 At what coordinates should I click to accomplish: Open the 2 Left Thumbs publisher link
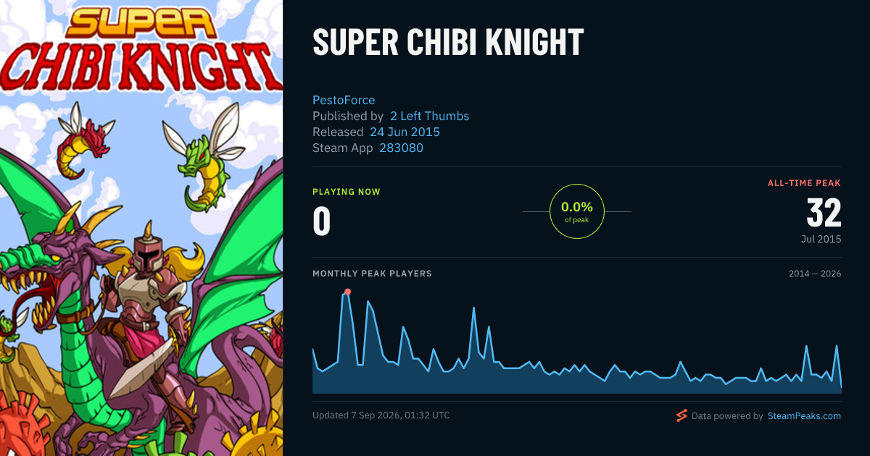click(x=430, y=116)
